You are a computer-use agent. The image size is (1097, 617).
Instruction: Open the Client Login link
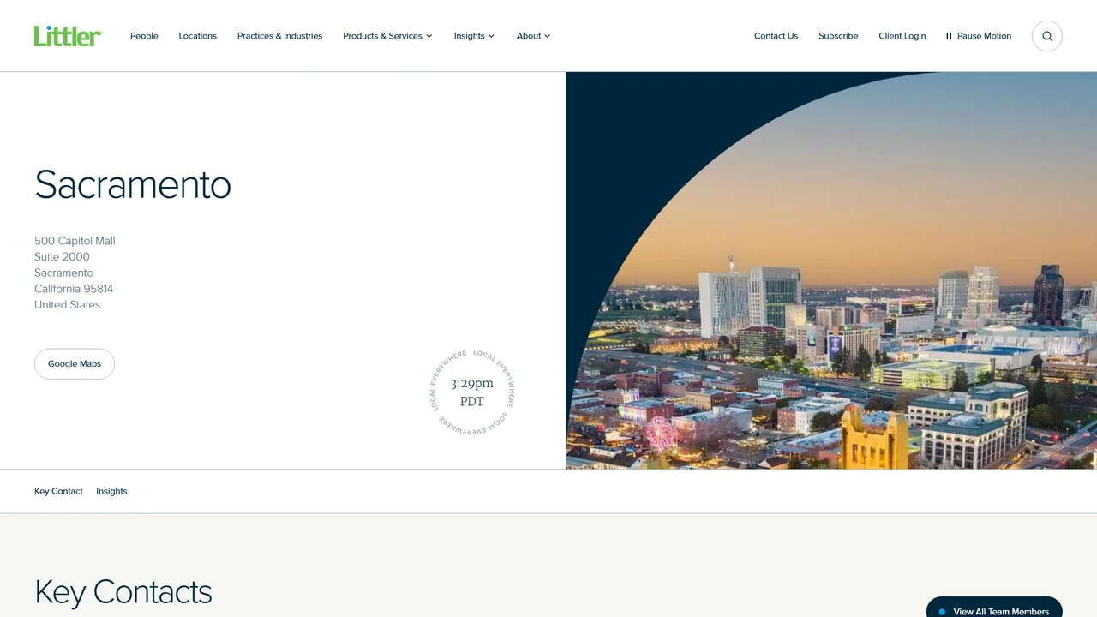902,36
